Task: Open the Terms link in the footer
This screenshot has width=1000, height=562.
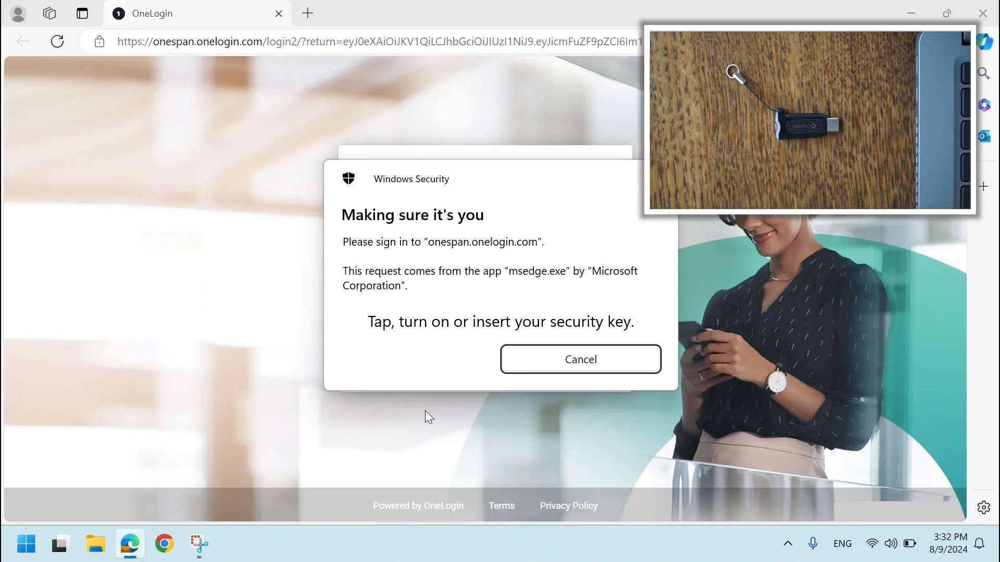Action: (502, 506)
